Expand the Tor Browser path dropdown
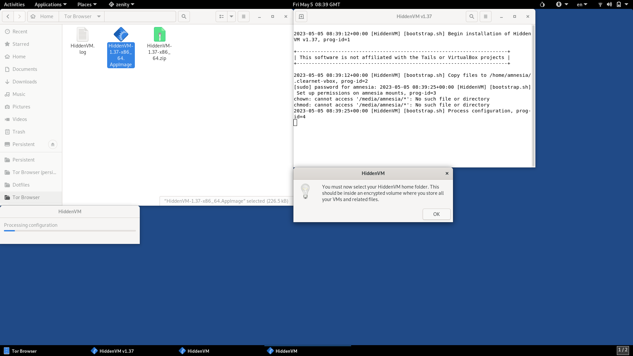This screenshot has height=356, width=633. click(x=99, y=16)
